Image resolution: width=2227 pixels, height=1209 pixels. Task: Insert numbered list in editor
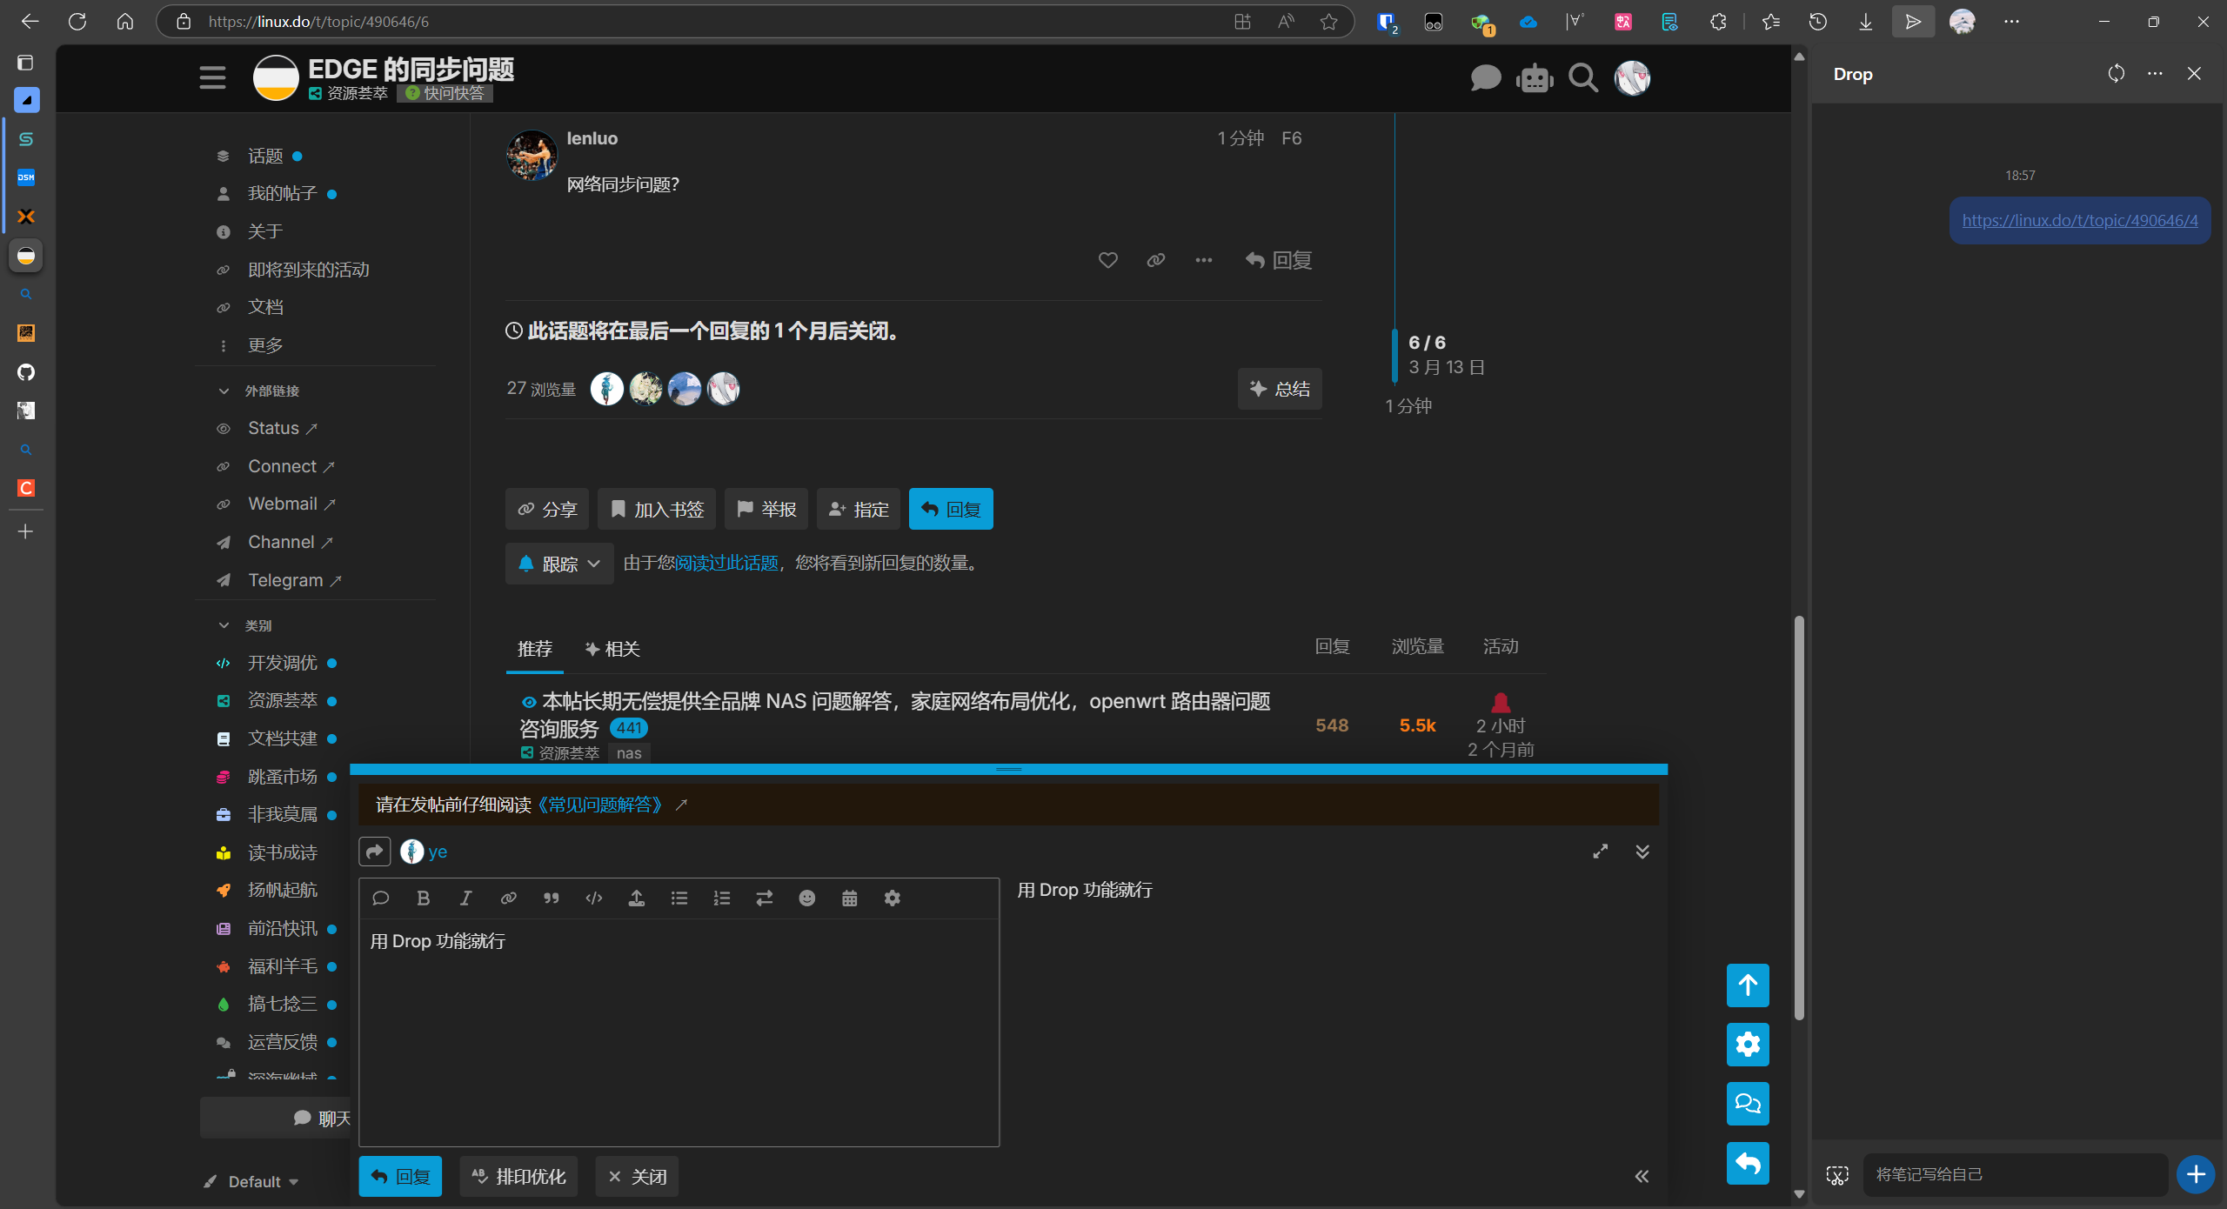[722, 898]
